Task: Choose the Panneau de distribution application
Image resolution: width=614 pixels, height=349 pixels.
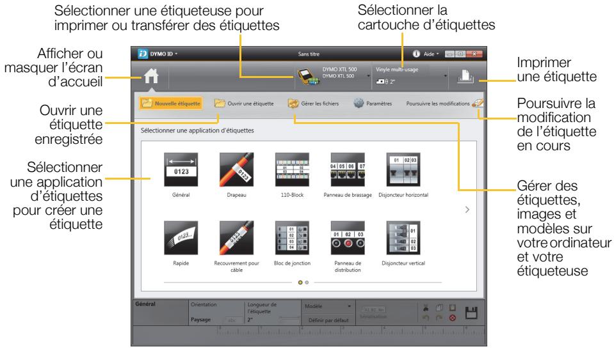Action: pos(348,246)
